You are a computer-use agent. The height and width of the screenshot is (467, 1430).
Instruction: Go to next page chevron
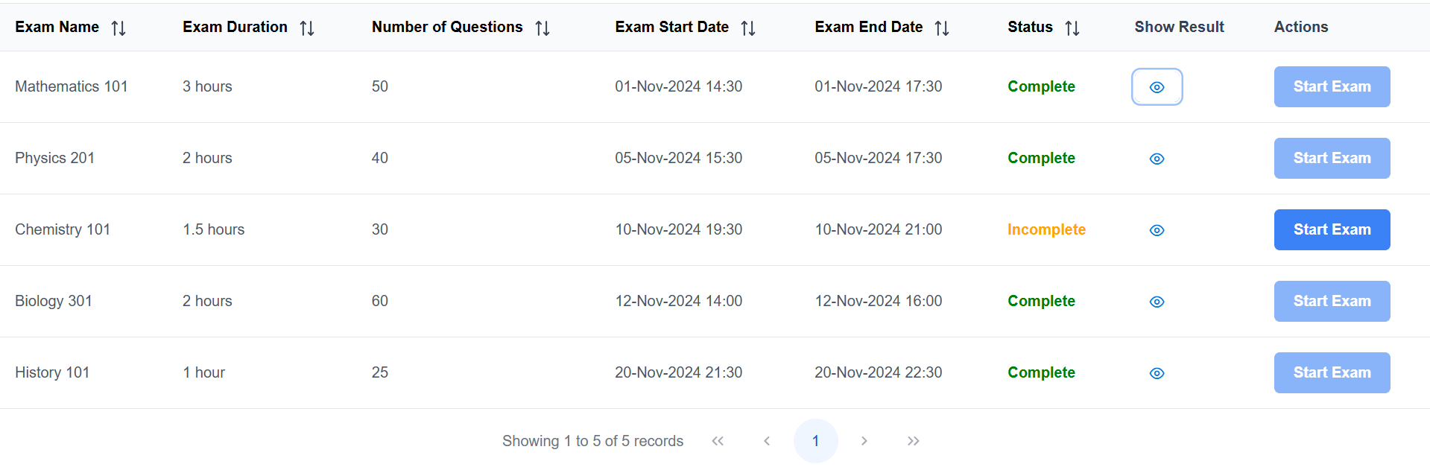pos(864,441)
